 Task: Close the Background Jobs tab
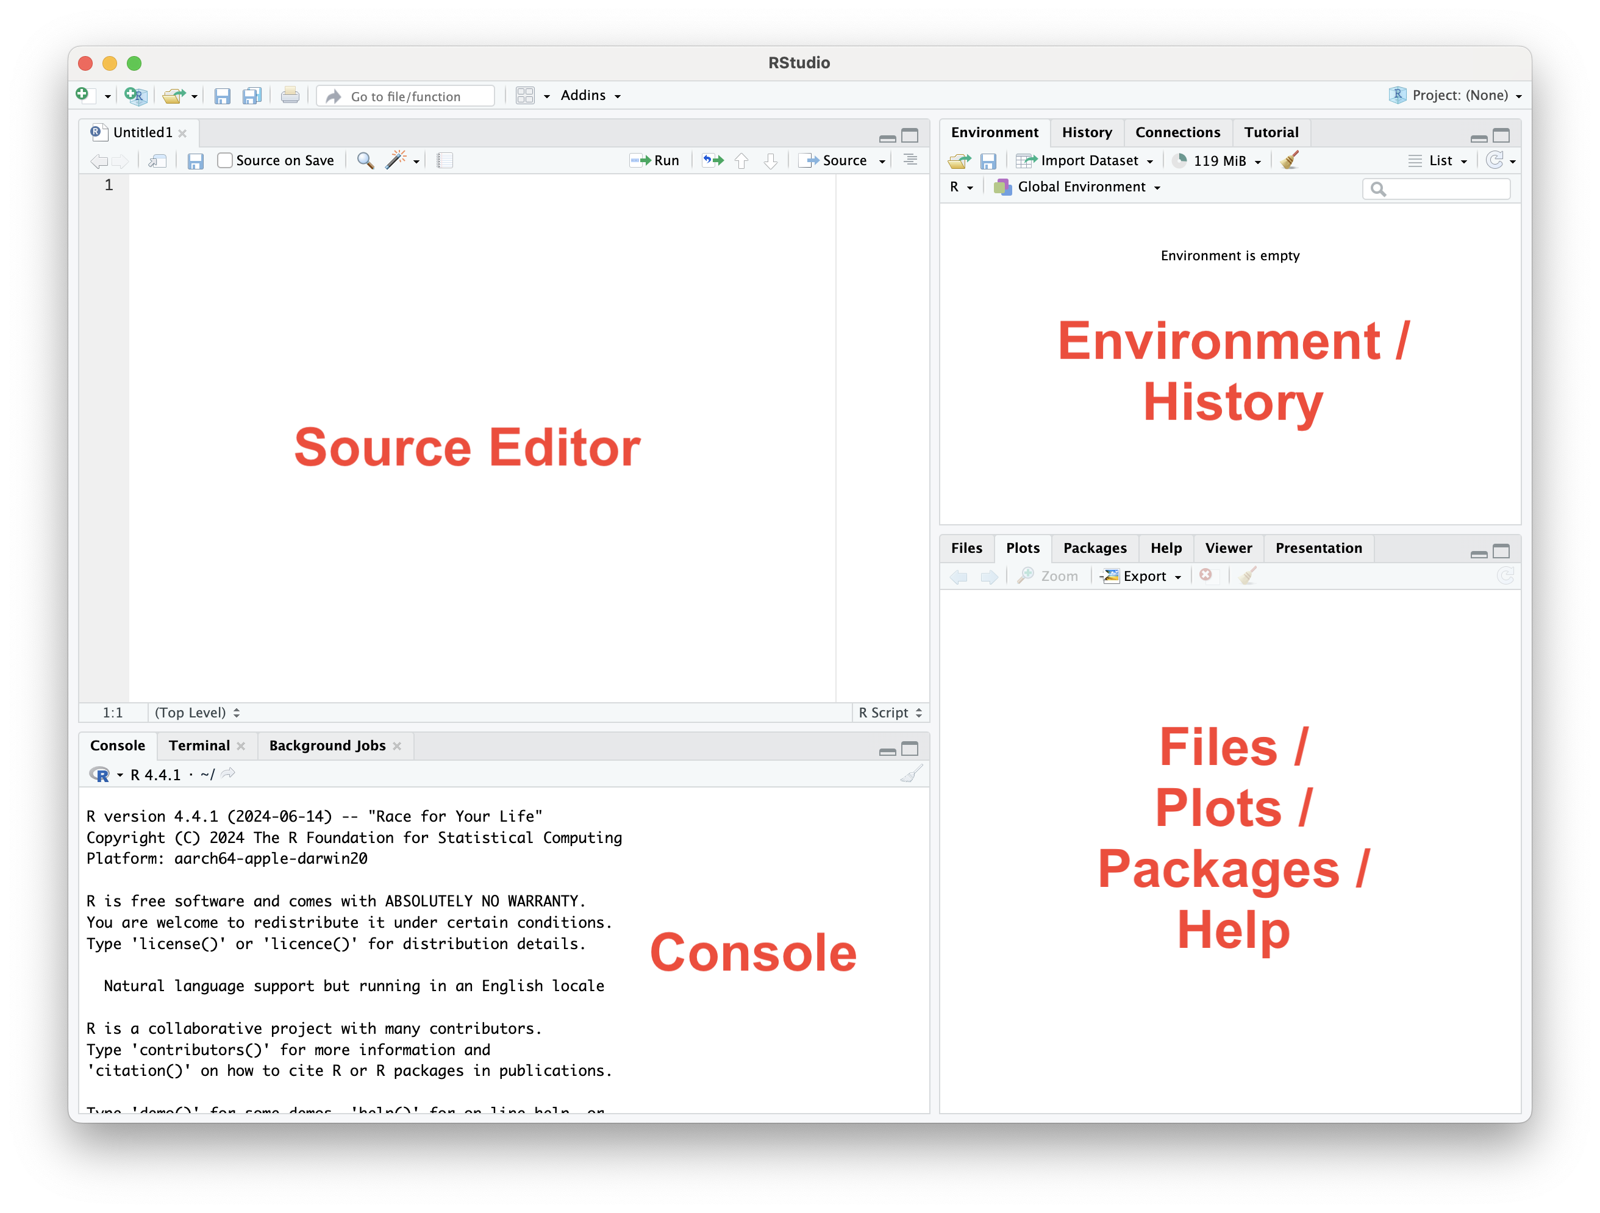coord(397,746)
